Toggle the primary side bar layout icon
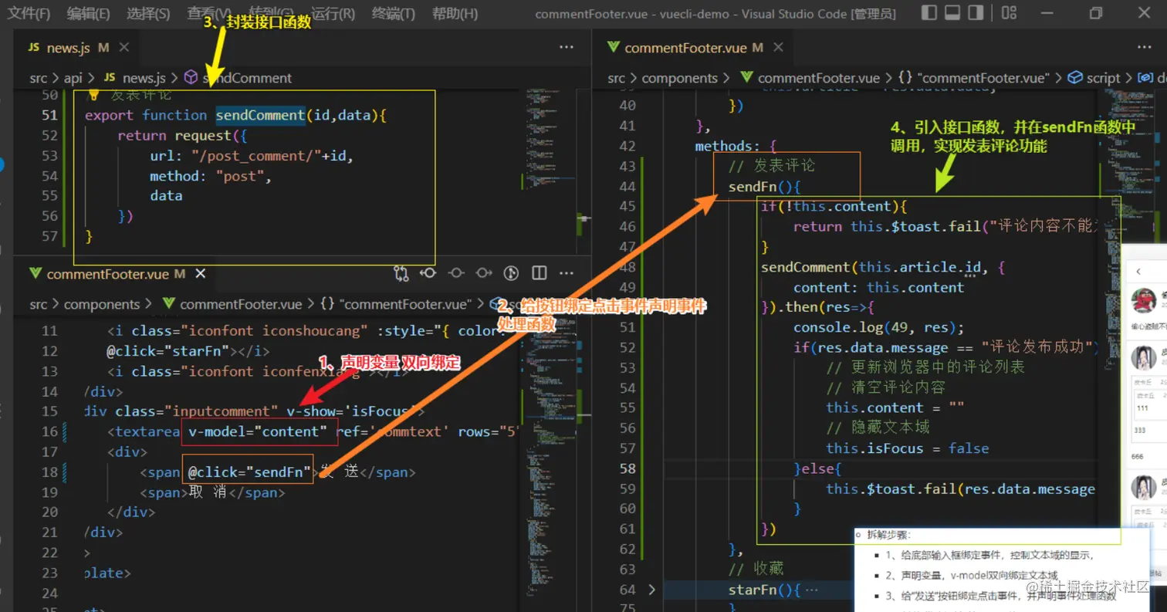Screen dimensions: 1167x612 pos(930,13)
